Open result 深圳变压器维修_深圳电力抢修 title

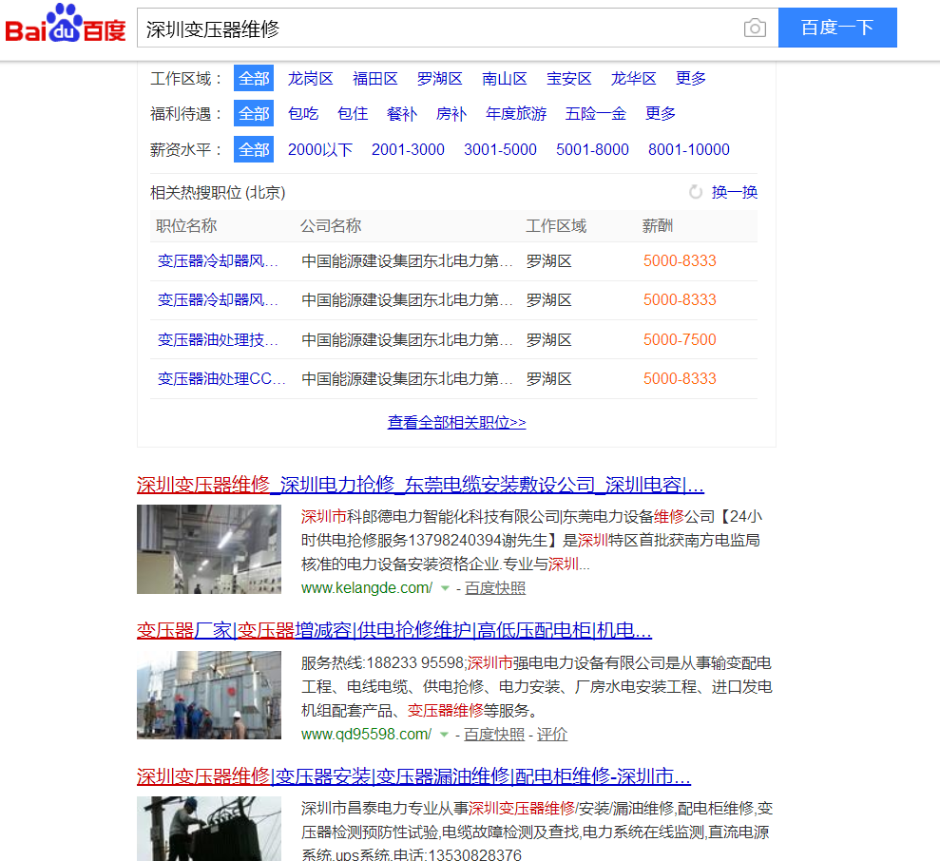(x=420, y=485)
